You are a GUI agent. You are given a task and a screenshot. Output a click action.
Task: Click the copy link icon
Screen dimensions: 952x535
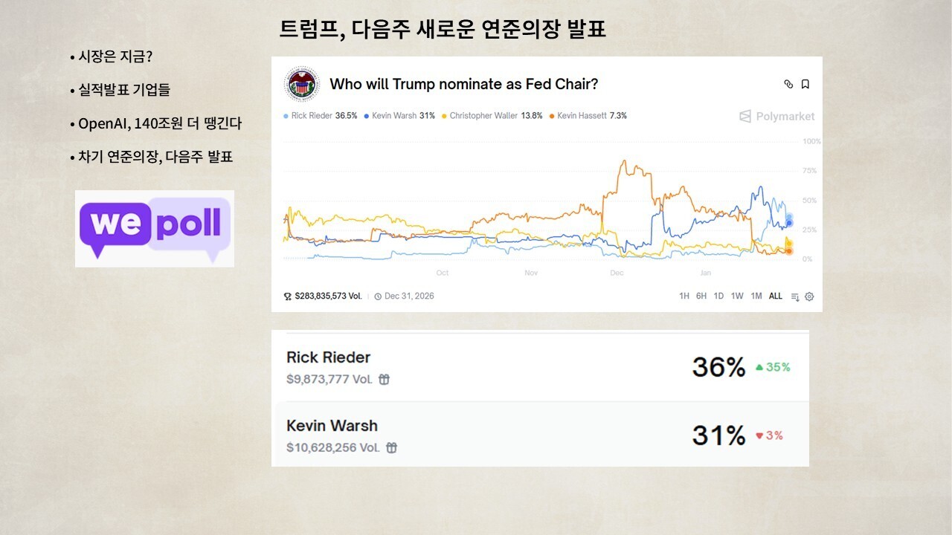tap(788, 84)
